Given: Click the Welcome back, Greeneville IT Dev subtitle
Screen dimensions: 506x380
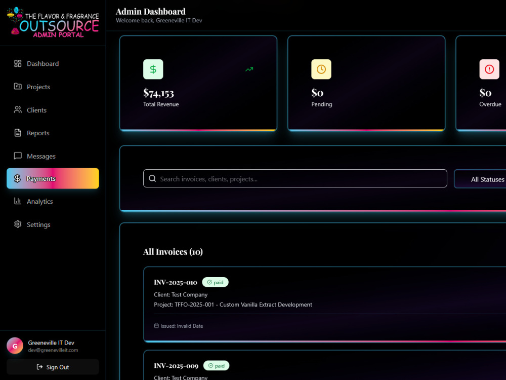Looking at the screenshot, I should click(x=159, y=20).
